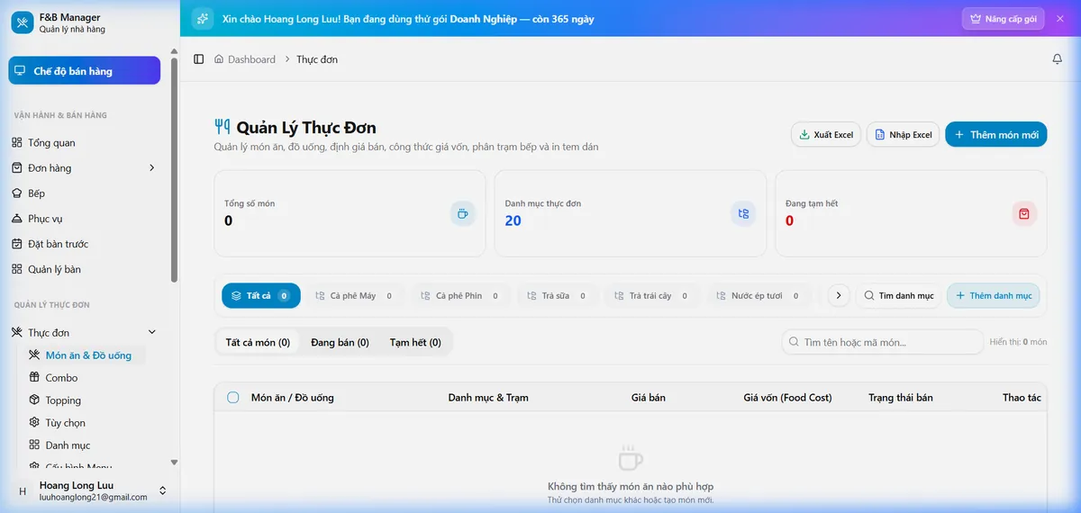The width and height of the screenshot is (1081, 513).
Task: Click the Danh mục & Trạm column header
Action: click(488, 397)
